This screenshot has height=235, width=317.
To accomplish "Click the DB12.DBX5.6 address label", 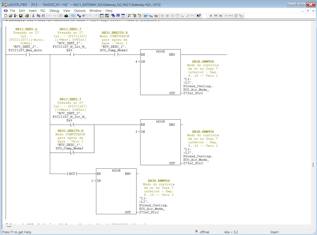I will tap(26, 29).
